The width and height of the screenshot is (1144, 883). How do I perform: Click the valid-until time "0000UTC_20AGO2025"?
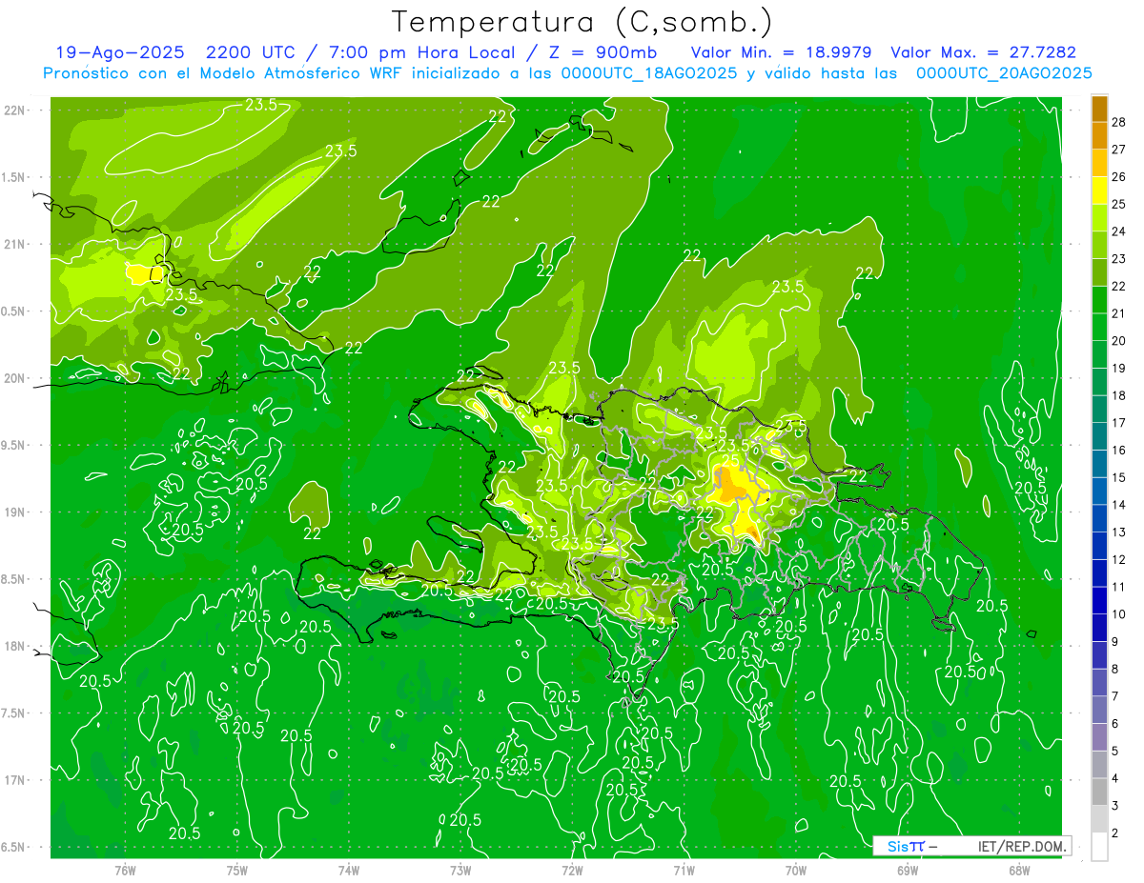tap(1004, 73)
